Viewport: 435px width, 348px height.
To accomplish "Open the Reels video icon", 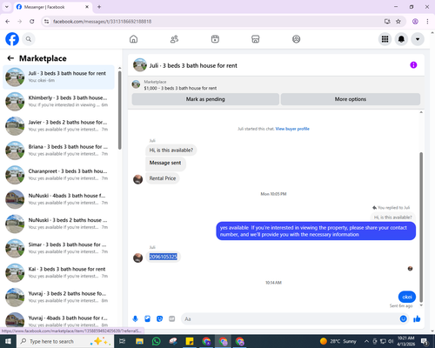I will click(x=215, y=39).
